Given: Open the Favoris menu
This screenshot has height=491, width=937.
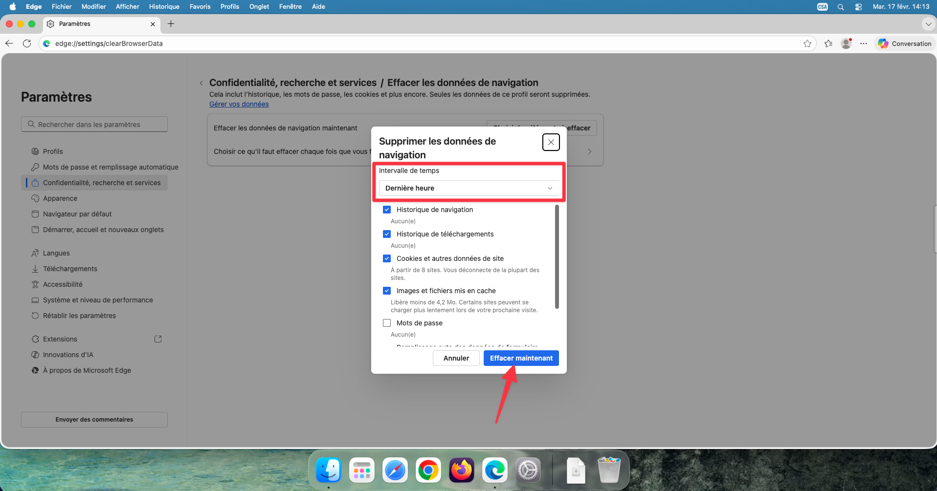Looking at the screenshot, I should click(x=200, y=7).
